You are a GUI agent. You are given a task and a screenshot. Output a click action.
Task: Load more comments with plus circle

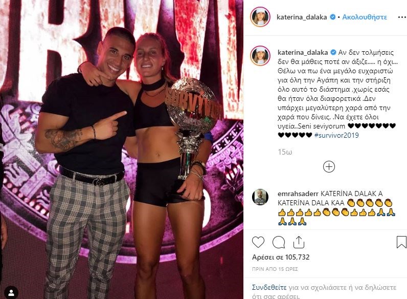[329, 166]
